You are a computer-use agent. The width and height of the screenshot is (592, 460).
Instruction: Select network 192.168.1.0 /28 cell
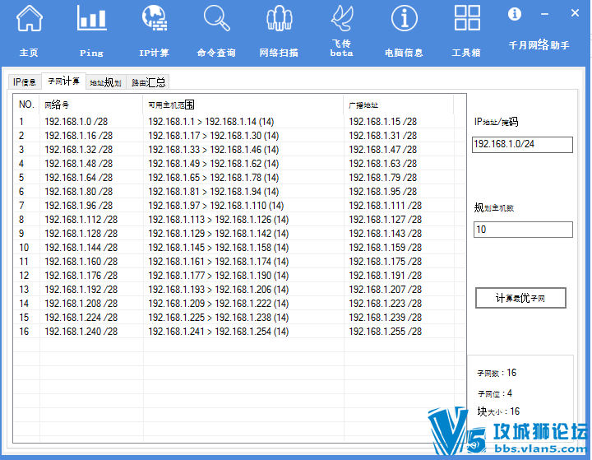click(x=76, y=122)
